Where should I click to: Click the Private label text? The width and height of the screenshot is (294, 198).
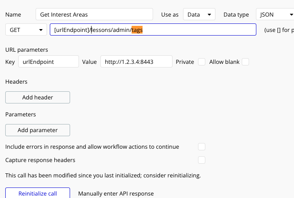185,62
